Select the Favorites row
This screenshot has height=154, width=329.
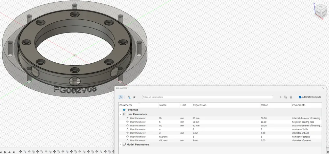pyautogui.click(x=220, y=110)
